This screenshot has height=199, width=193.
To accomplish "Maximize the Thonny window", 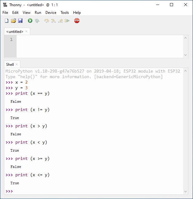I will click(x=171, y=5).
